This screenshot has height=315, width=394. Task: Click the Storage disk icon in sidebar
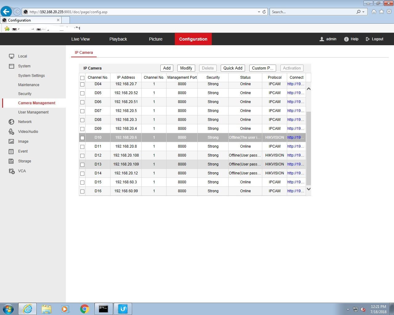pos(11,161)
